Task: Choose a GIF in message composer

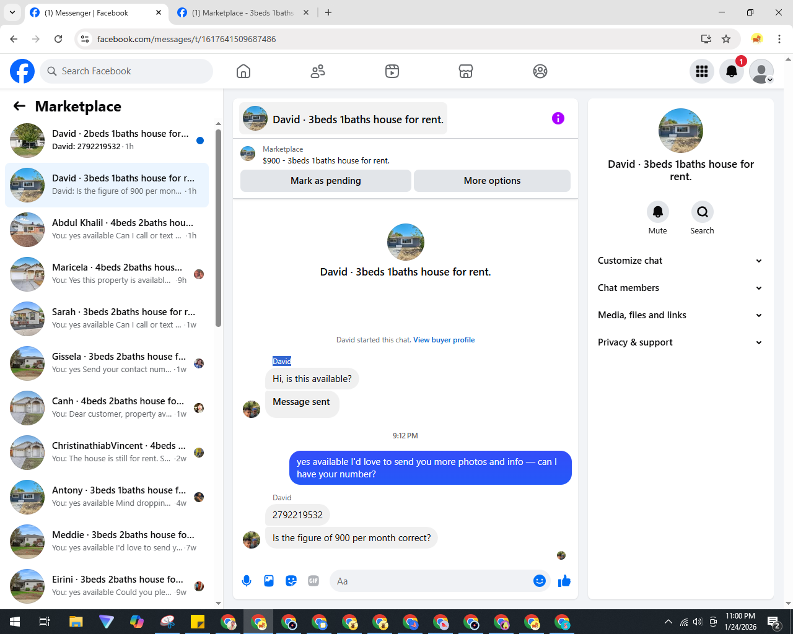Action: [313, 581]
